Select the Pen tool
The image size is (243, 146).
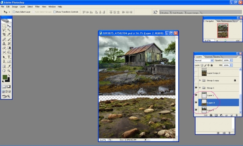coord(4,61)
